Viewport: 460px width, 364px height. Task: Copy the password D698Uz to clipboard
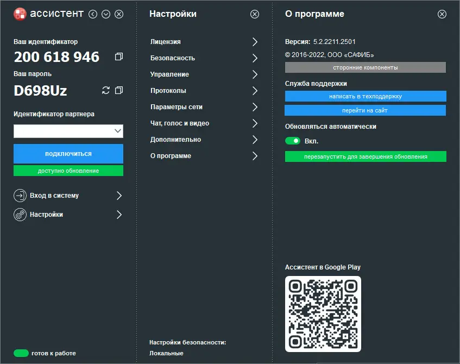tap(118, 91)
